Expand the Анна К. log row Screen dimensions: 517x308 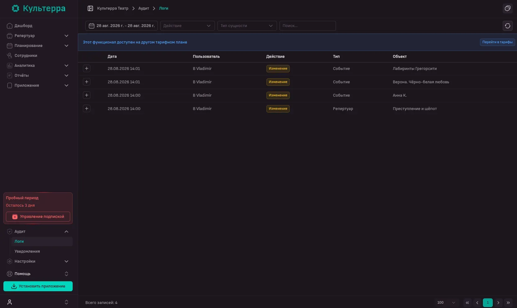[x=87, y=95]
